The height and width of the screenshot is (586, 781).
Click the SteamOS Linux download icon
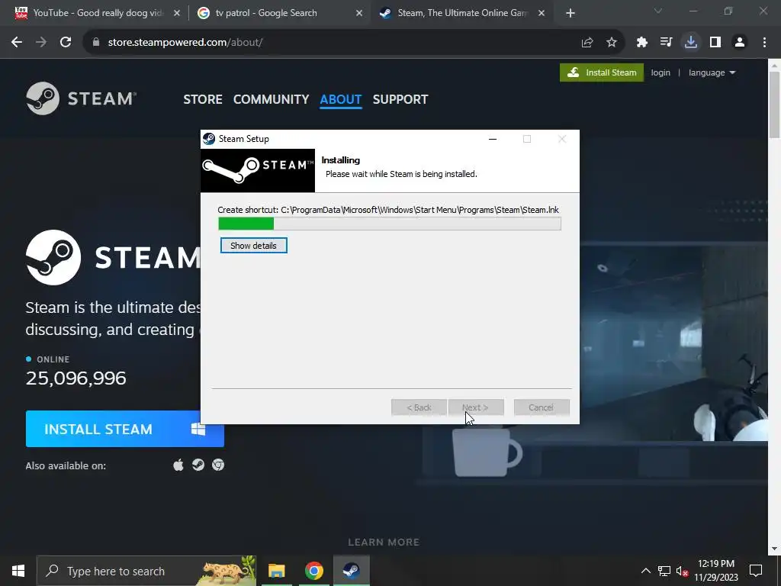pos(198,465)
